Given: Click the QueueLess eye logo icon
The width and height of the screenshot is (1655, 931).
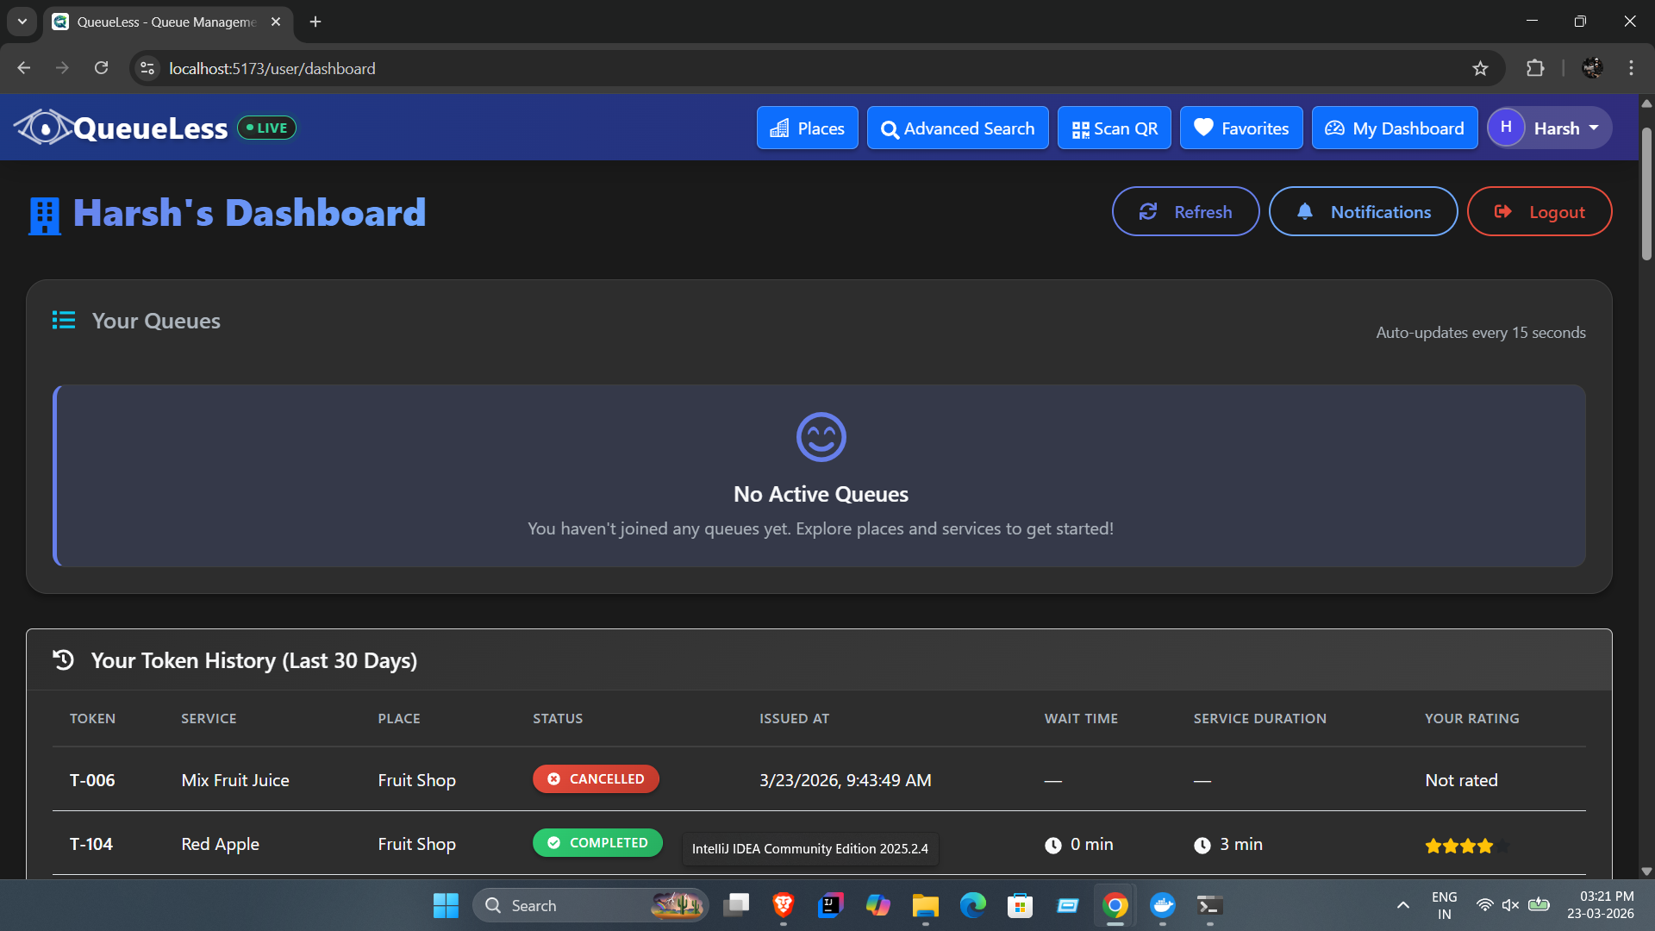Looking at the screenshot, I should click(43, 128).
